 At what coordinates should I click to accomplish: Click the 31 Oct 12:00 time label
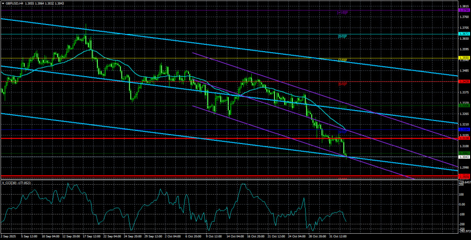click(x=341, y=236)
